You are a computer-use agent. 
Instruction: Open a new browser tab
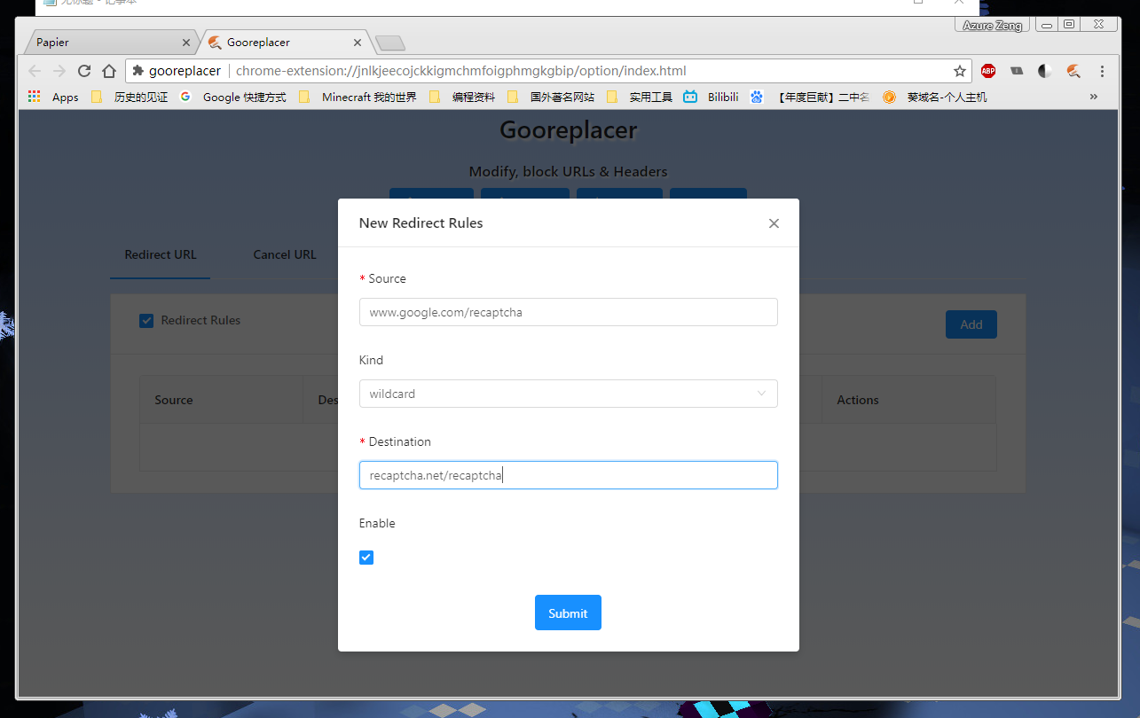390,43
